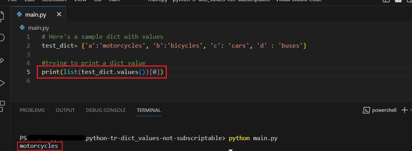Image resolution: width=412 pixels, height=151 pixels.
Task: Select the TERMINAL panel tab
Action: [149, 110]
